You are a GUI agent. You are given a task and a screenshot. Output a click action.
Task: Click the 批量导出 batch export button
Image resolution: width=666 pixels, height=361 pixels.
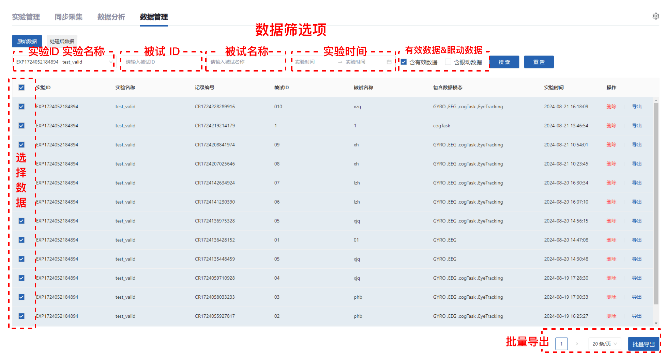643,344
